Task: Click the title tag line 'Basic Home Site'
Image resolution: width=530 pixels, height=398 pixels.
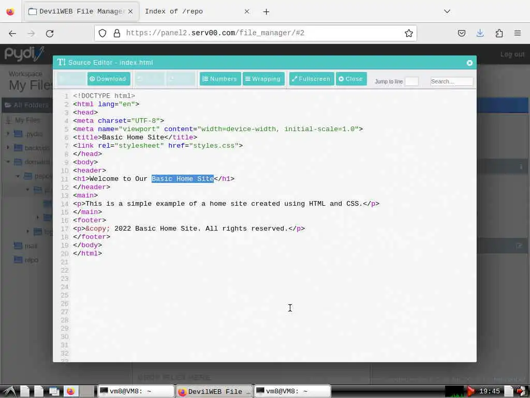Action: coord(135,137)
